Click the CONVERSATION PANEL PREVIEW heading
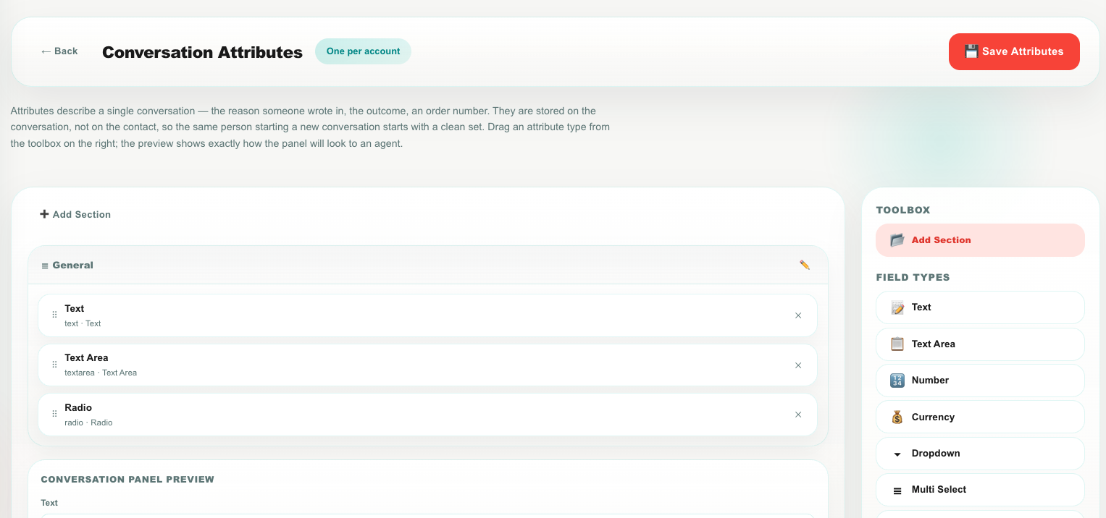The height and width of the screenshot is (518, 1106). (x=127, y=479)
